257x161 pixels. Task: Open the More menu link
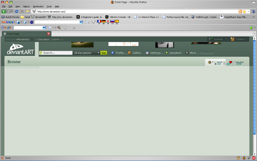[x=191, y=53]
